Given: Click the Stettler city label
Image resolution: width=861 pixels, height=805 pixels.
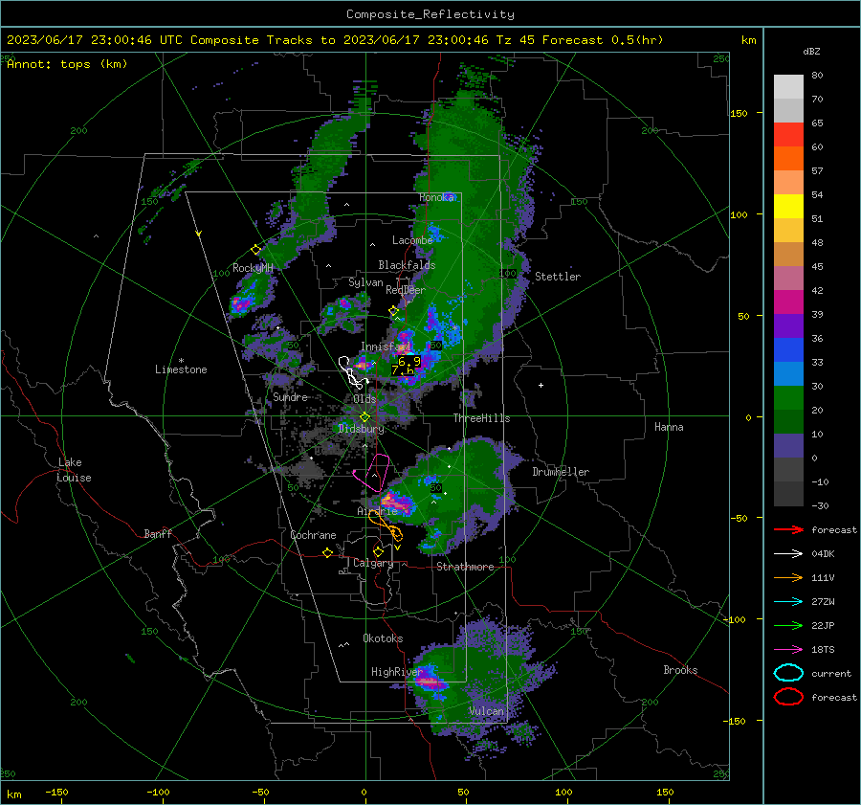Looking at the screenshot, I should coord(558,277).
